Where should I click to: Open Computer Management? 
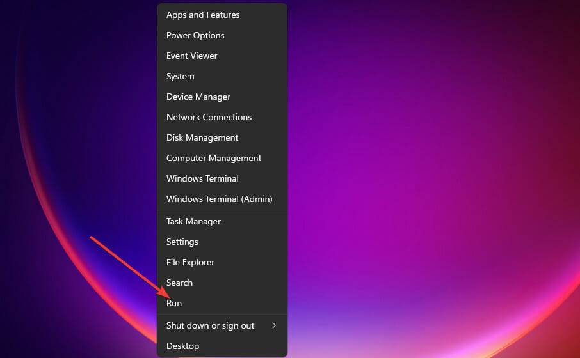tap(214, 158)
